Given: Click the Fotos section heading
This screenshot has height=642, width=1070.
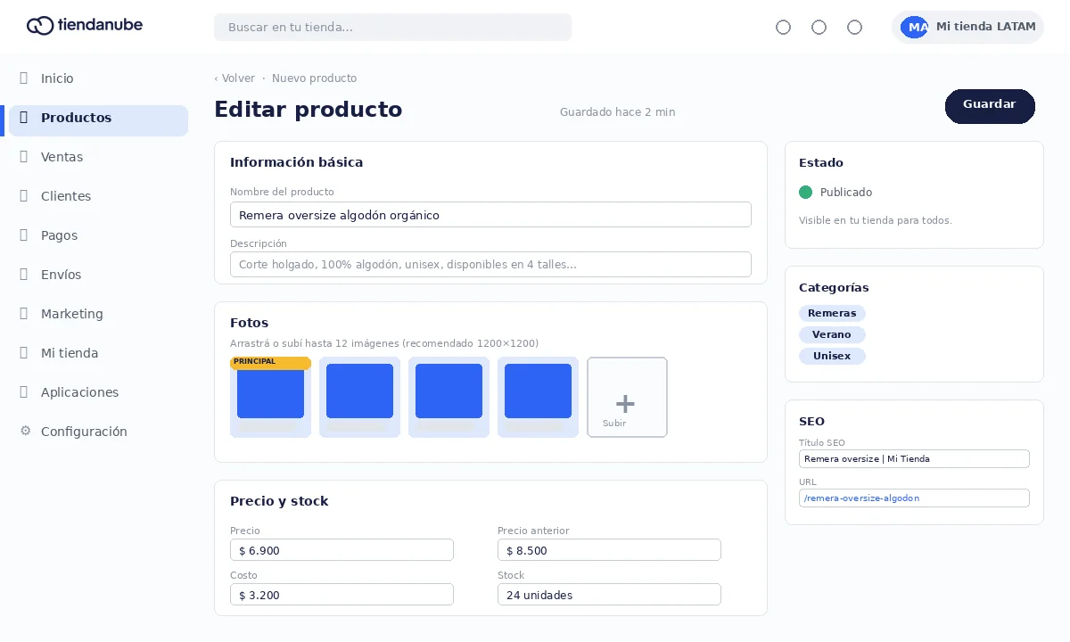Looking at the screenshot, I should (249, 323).
